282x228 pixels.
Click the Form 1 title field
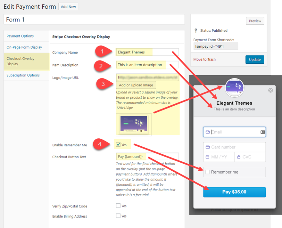[94, 20]
